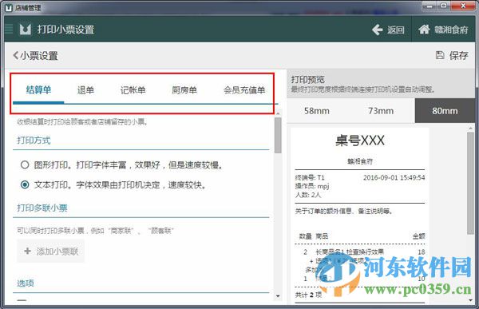Screen dimensions: 479x309
Task: Click the 打印预览 heading
Action: tap(308, 80)
